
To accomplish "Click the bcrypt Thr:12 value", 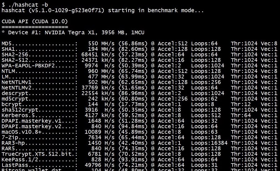I will point(241,104).
